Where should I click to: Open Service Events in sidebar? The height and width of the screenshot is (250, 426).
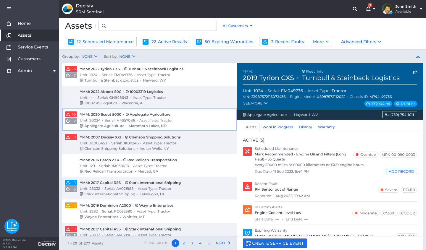tap(30, 47)
